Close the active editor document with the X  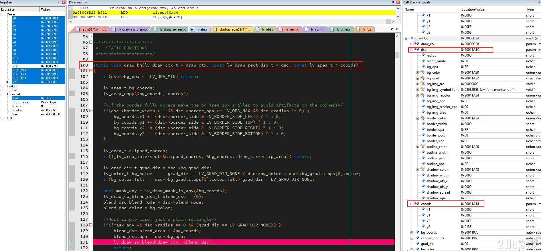coord(397,29)
